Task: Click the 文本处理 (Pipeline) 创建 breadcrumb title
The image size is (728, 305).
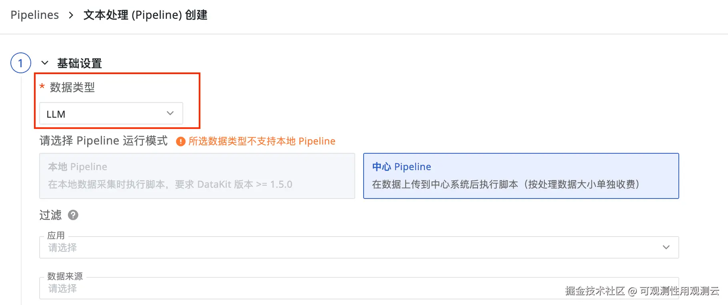Action: tap(145, 15)
